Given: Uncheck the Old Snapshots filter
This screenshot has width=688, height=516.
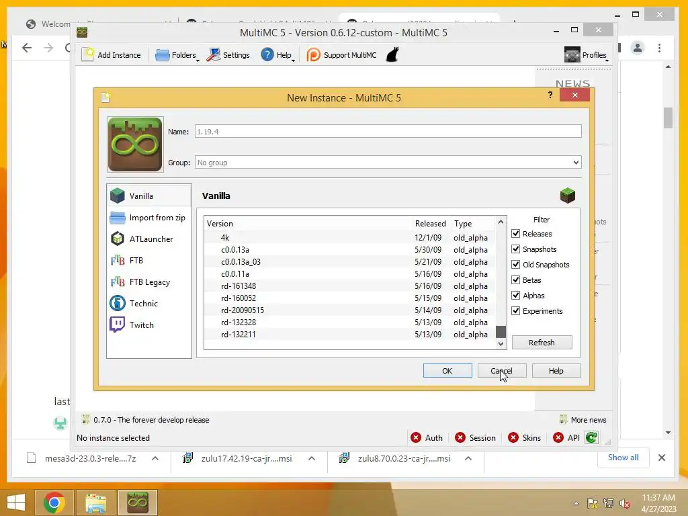Looking at the screenshot, I should coord(515,265).
